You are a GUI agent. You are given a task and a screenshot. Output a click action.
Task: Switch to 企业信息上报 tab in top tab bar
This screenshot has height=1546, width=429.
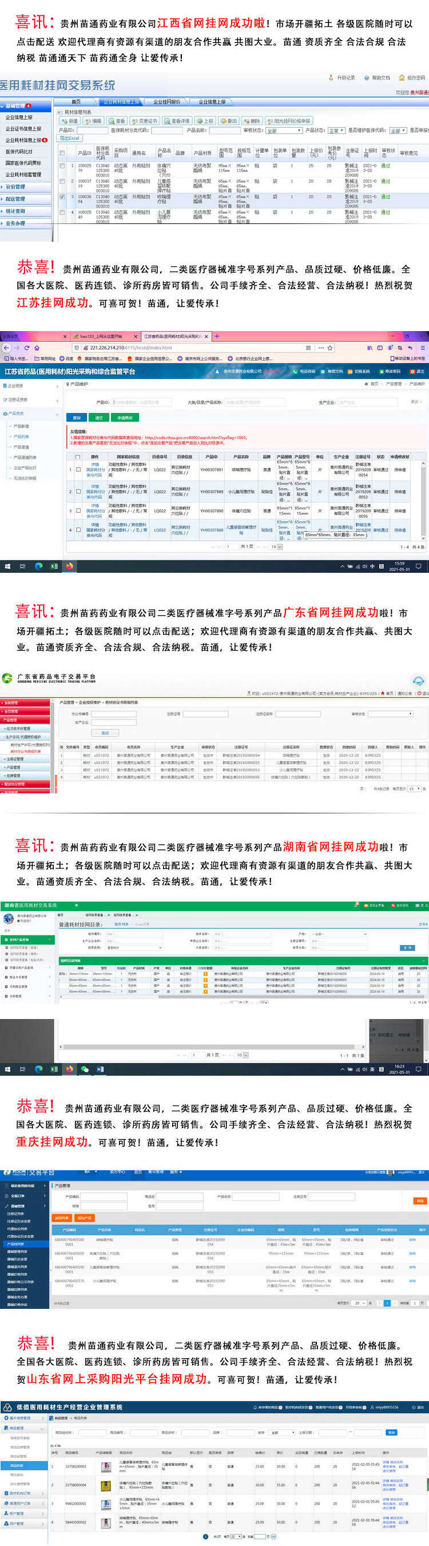tap(212, 101)
